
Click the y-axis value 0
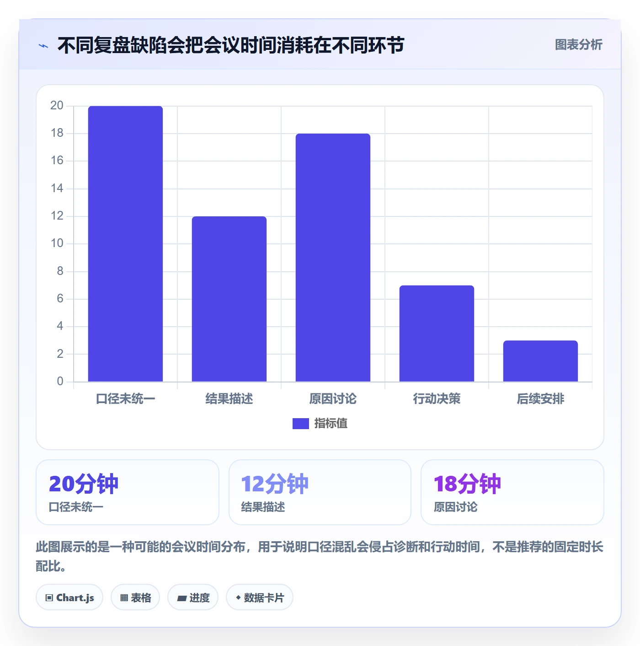(60, 382)
